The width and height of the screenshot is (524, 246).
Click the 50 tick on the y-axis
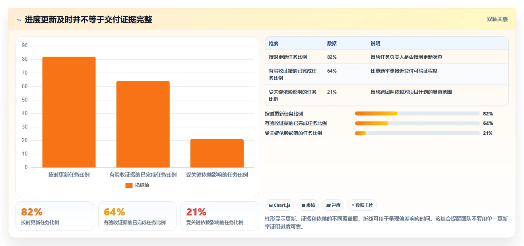pyautogui.click(x=25, y=100)
